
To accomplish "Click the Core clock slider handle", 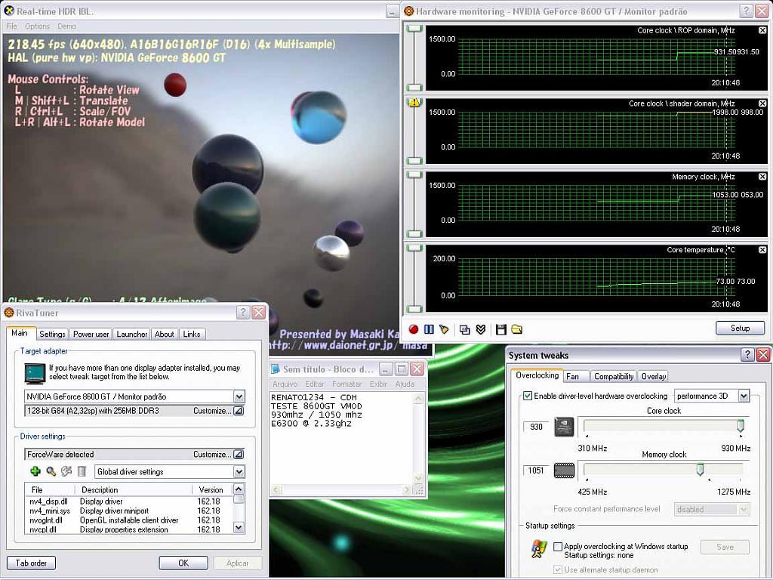I will click(741, 426).
